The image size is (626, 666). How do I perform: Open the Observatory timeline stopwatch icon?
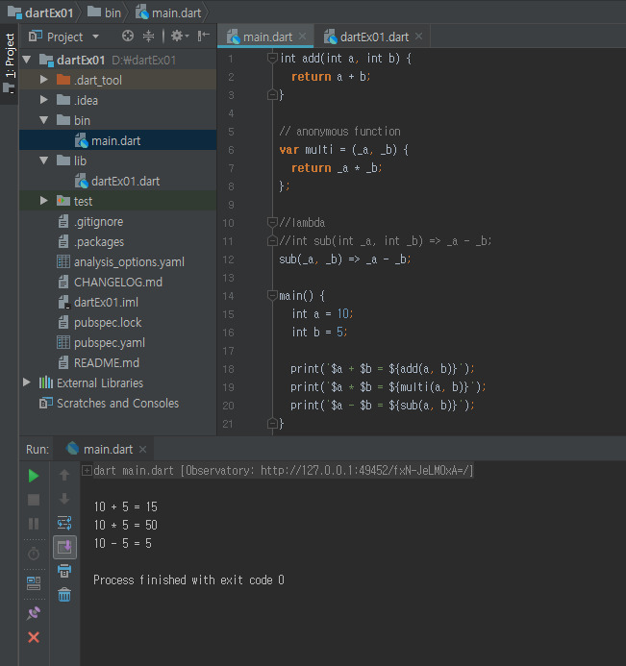(34, 554)
